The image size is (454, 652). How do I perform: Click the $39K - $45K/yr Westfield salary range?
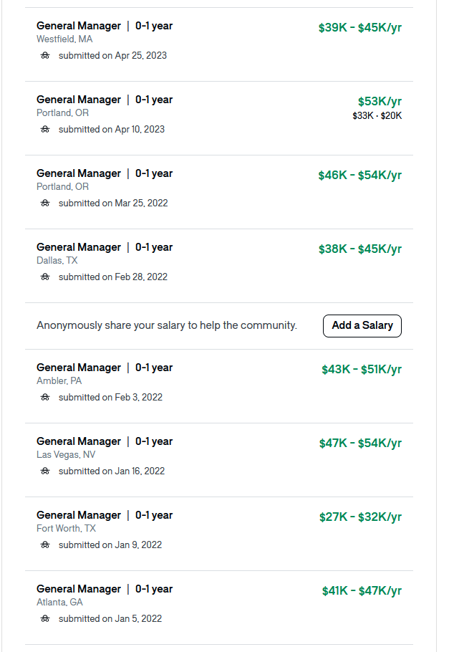(360, 27)
